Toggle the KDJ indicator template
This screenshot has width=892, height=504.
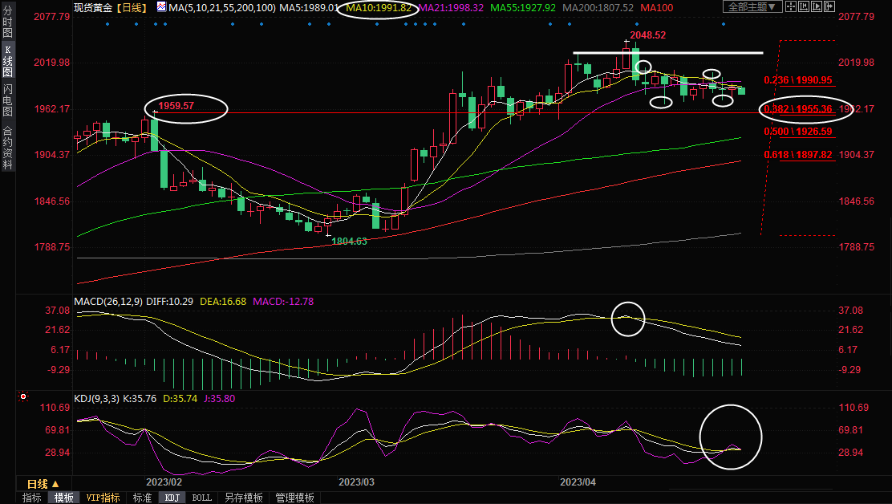(172, 498)
